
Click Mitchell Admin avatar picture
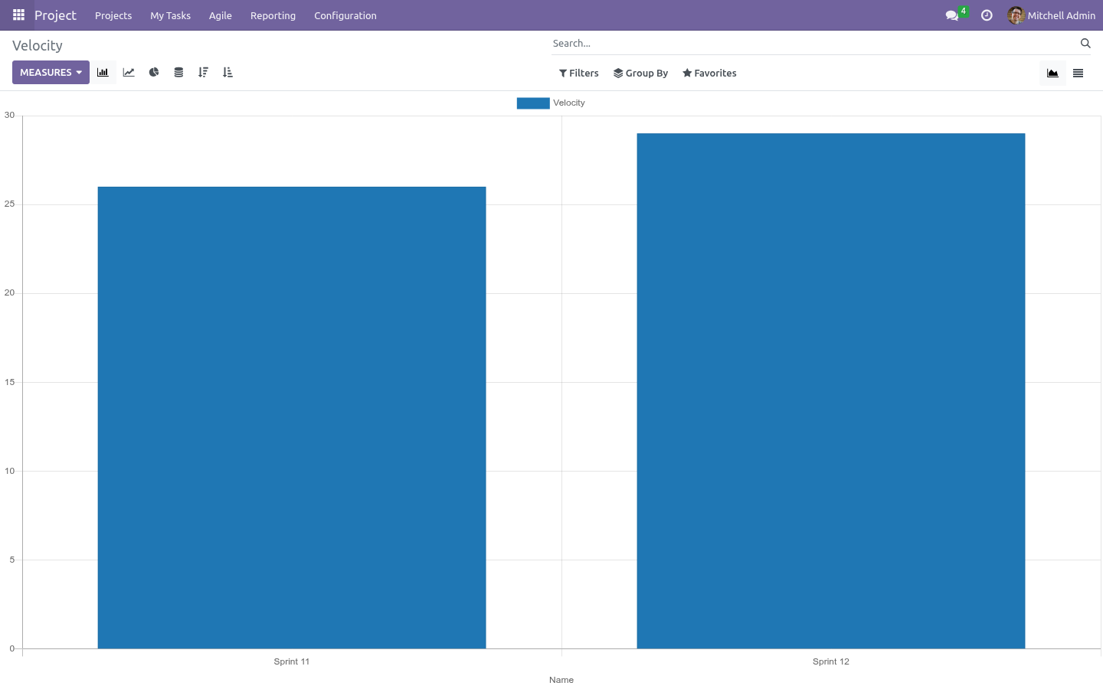1016,15
